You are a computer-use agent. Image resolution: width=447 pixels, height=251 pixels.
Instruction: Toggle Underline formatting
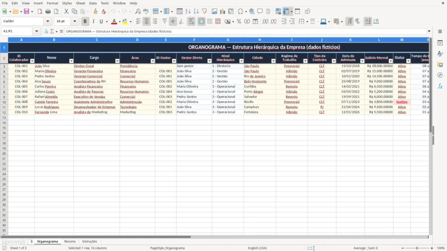101,21
